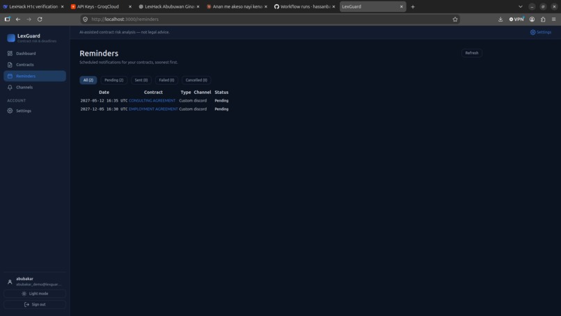Click the browser back arrow
561x316 pixels.
[18, 19]
